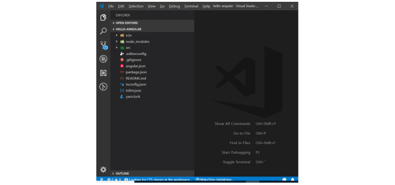Click the node_modules folder icon

[x=122, y=42]
